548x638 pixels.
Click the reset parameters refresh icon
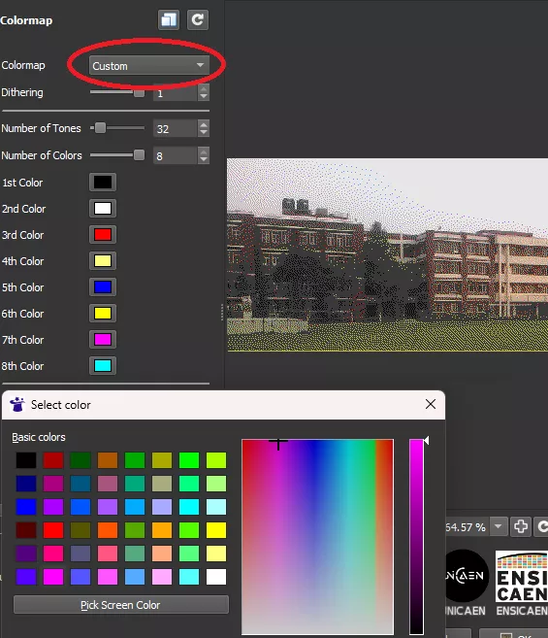coord(198,20)
